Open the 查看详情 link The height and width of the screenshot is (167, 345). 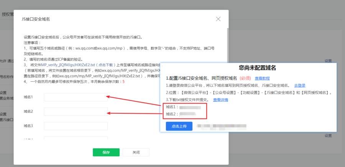220,100
